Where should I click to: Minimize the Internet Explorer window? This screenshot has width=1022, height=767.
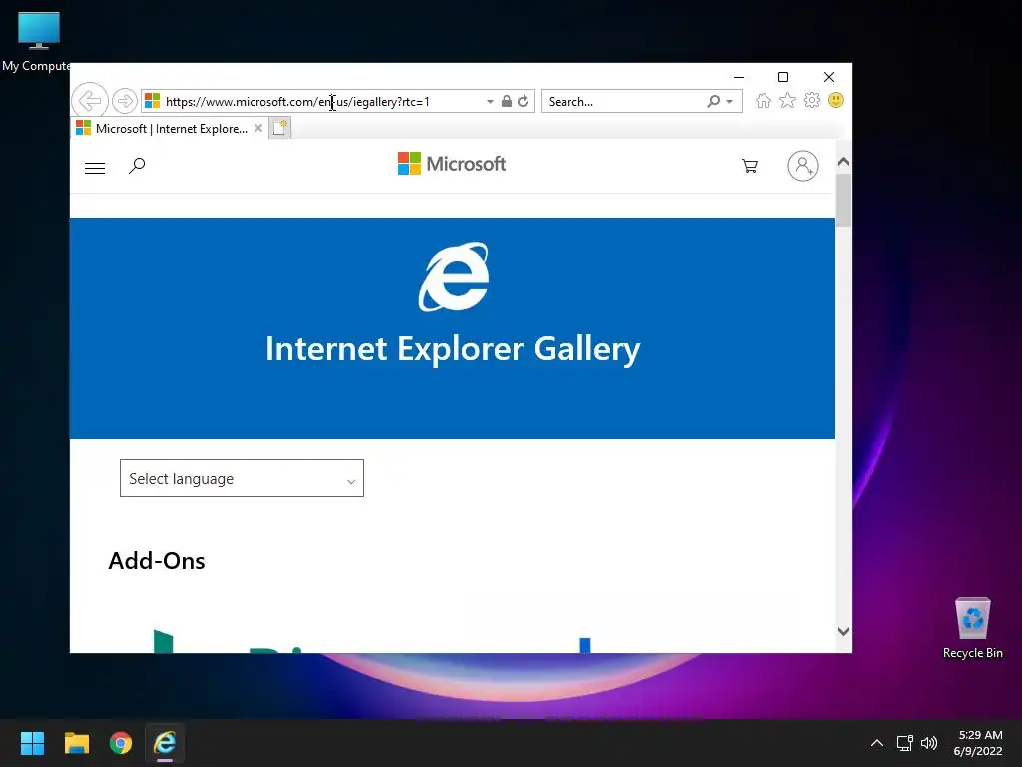739,77
